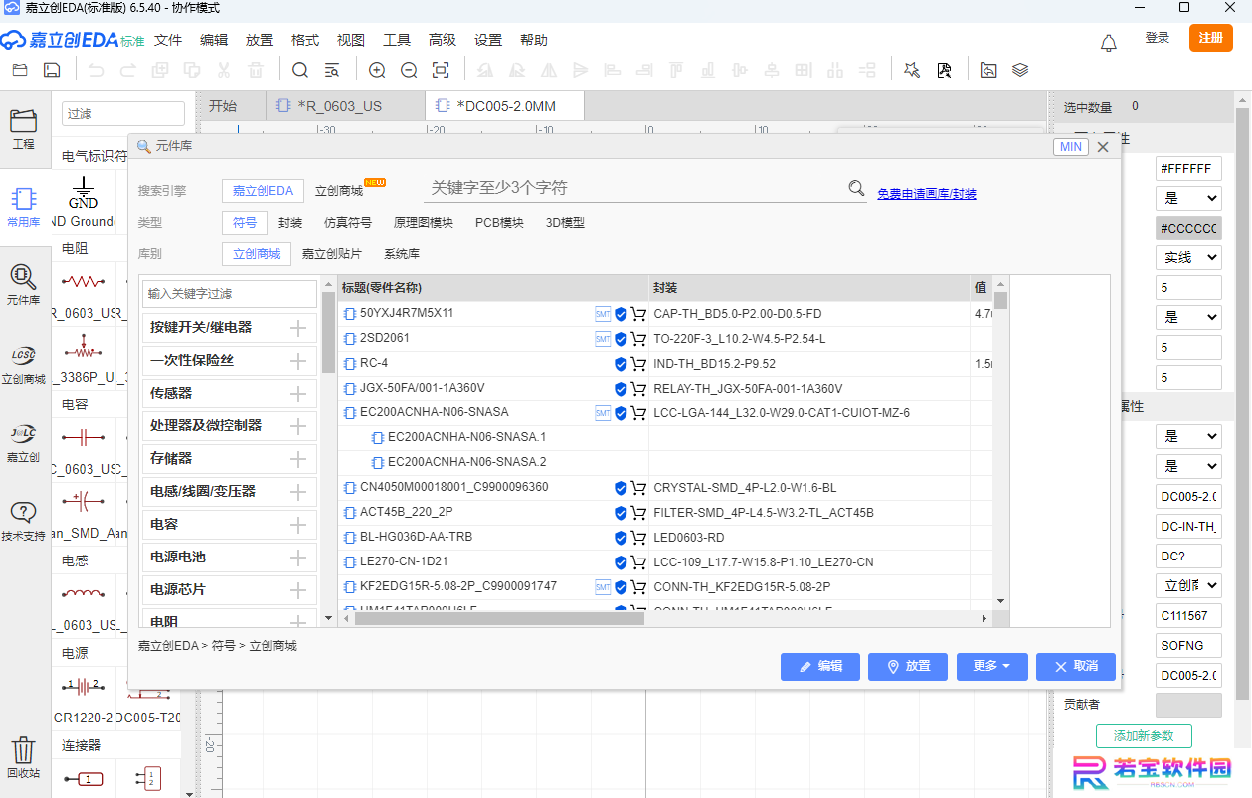
Task: Click the verified shield icon for ACT45B_220_2P
Action: point(621,513)
